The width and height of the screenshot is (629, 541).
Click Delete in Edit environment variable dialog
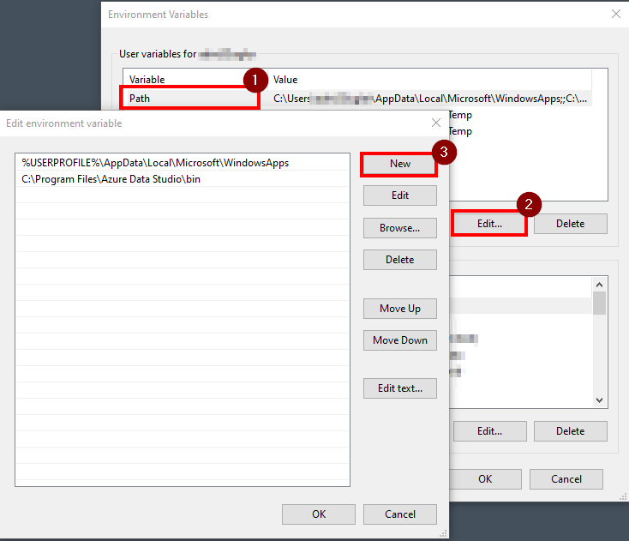[x=399, y=260]
